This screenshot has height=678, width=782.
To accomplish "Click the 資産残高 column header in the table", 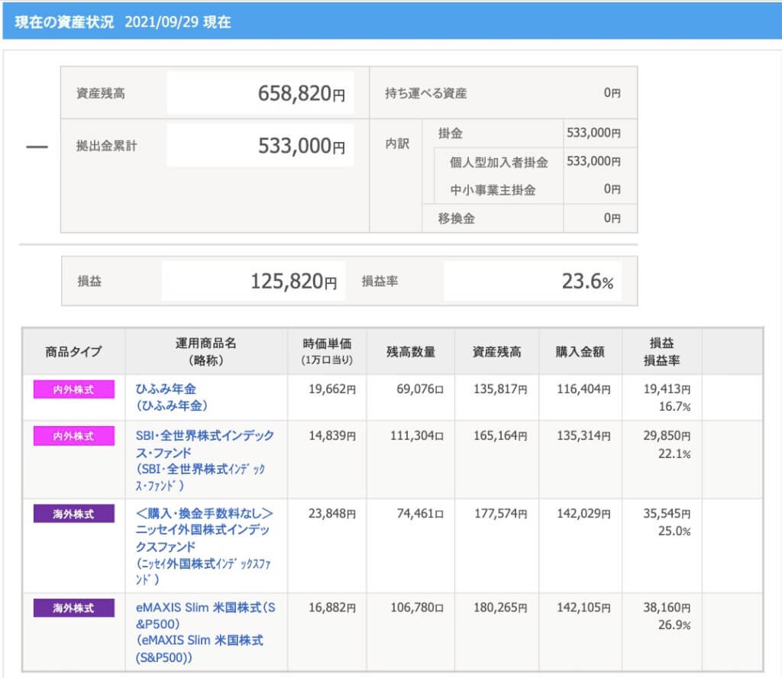I will pyautogui.click(x=496, y=351).
